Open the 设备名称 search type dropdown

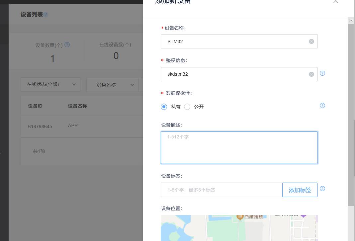coord(112,85)
